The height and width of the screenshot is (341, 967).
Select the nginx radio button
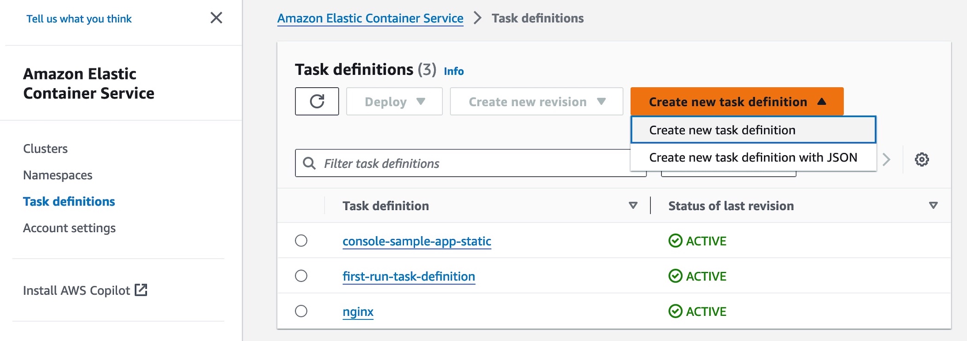point(301,311)
